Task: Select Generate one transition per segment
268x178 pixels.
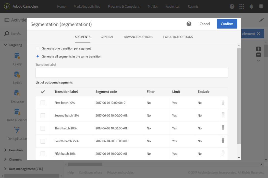Action: pyautogui.click(x=38, y=48)
